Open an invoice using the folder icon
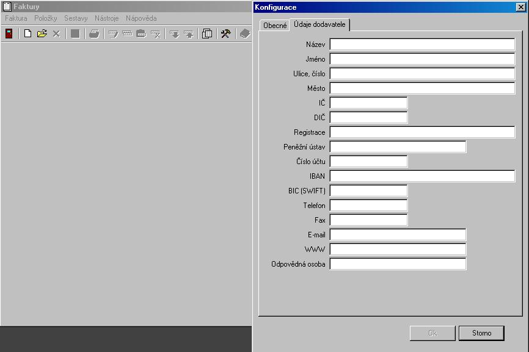The width and height of the screenshot is (529, 352). 42,34
